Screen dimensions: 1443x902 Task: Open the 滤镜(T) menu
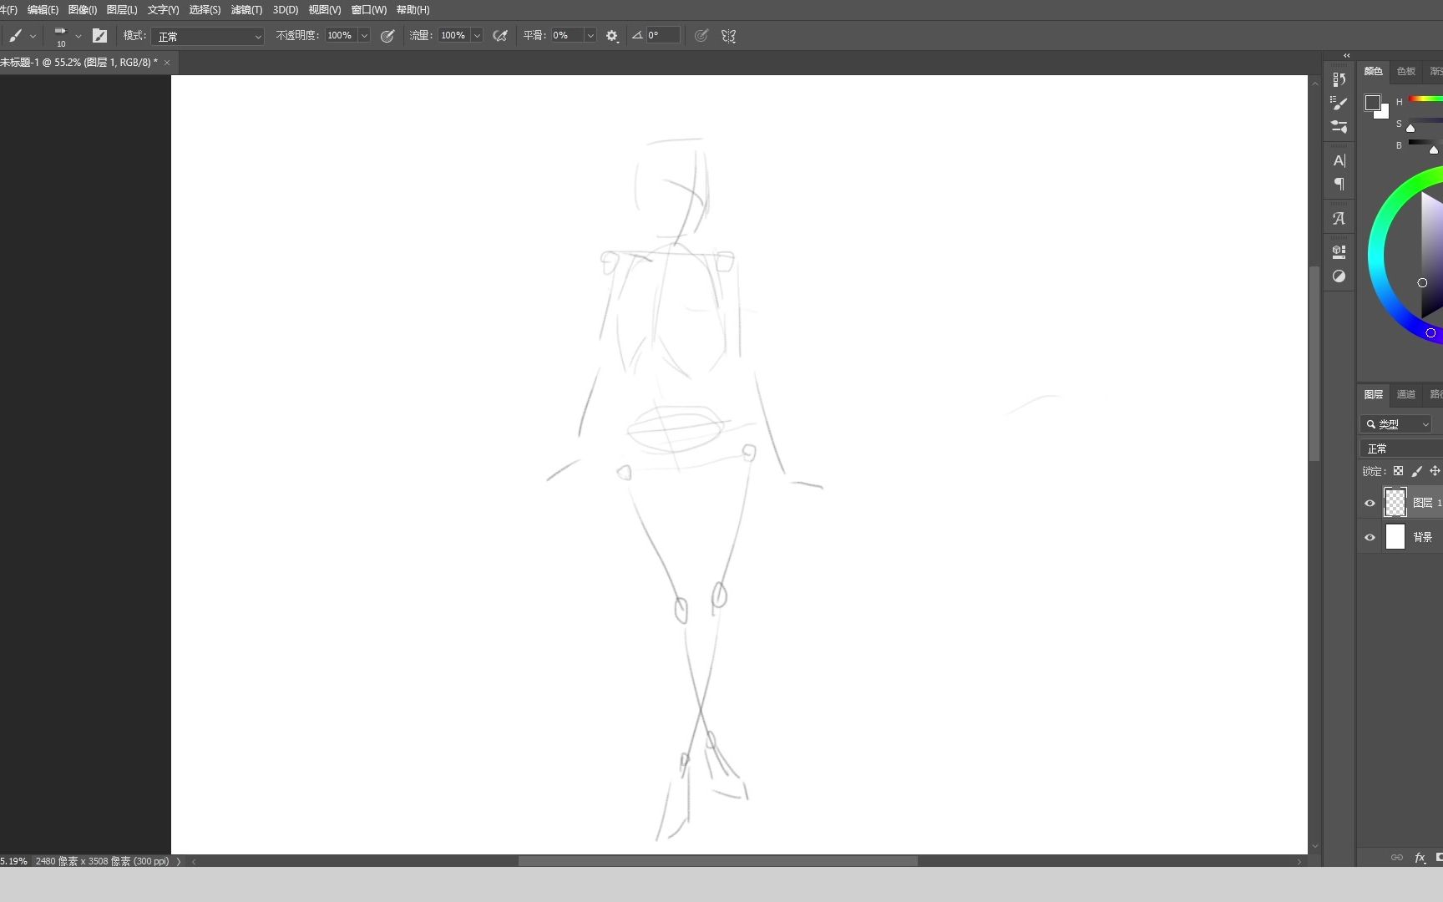(246, 10)
